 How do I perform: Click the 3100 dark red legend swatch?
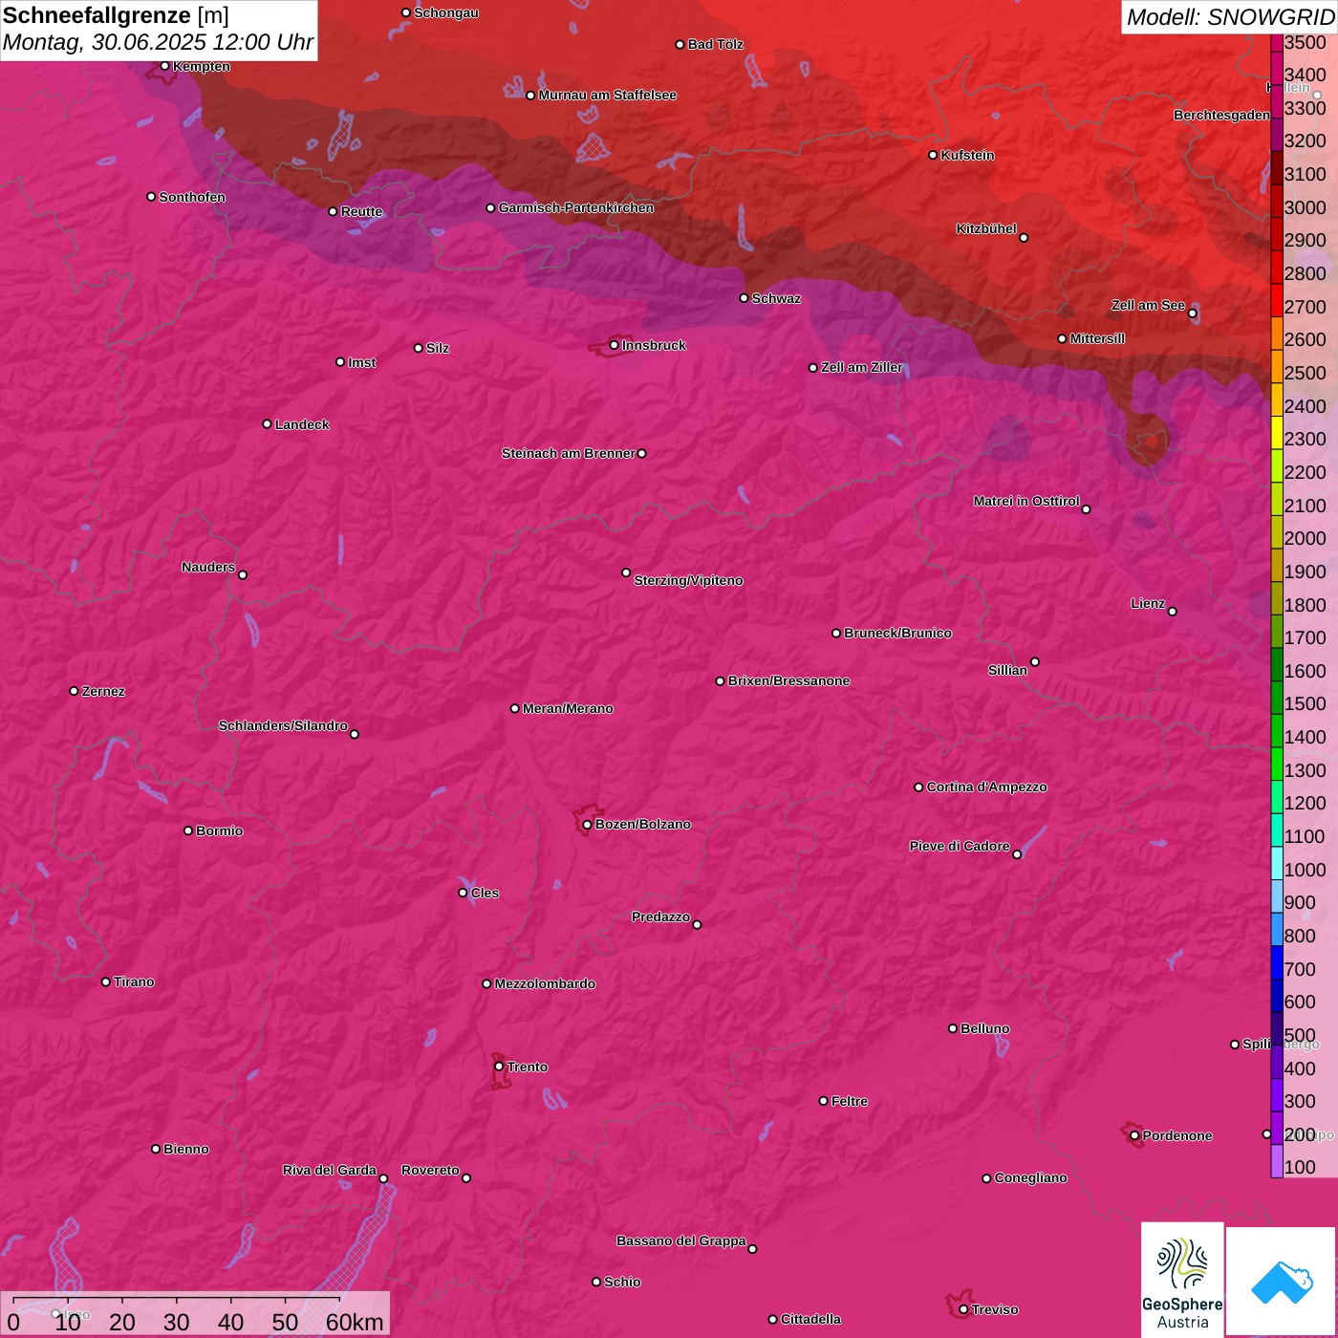point(1277,167)
